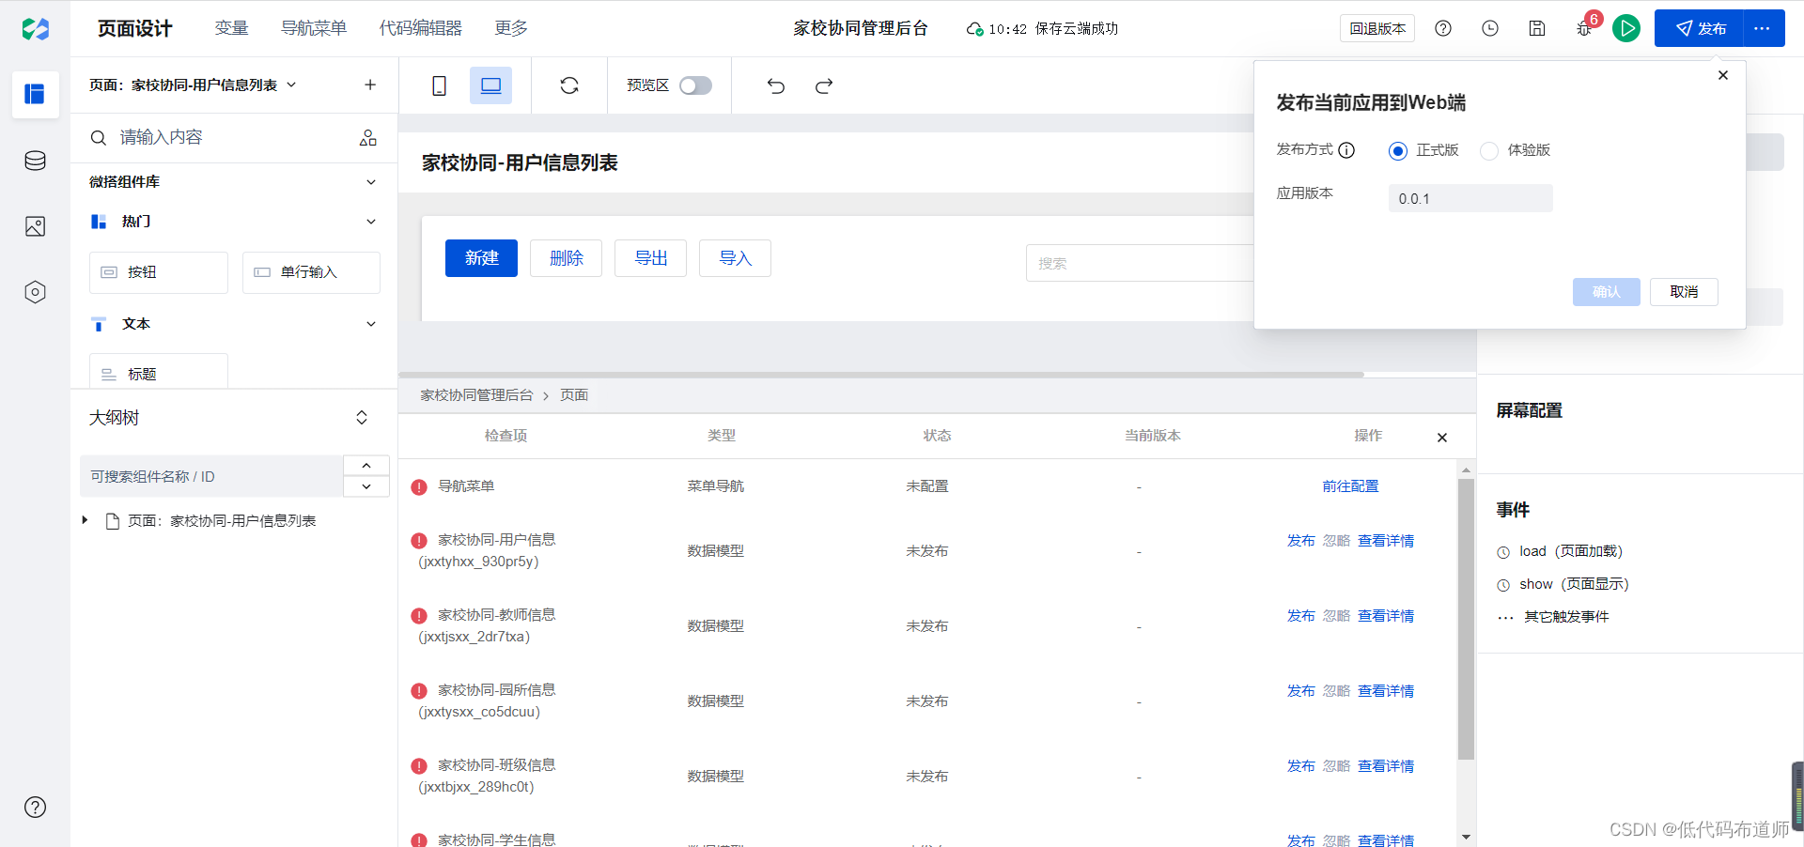
Task: Open the page components sidebar icon
Action: tap(35, 94)
